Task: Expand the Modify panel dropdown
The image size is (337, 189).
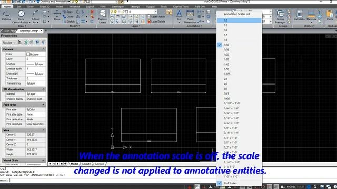Action: coord(75,26)
